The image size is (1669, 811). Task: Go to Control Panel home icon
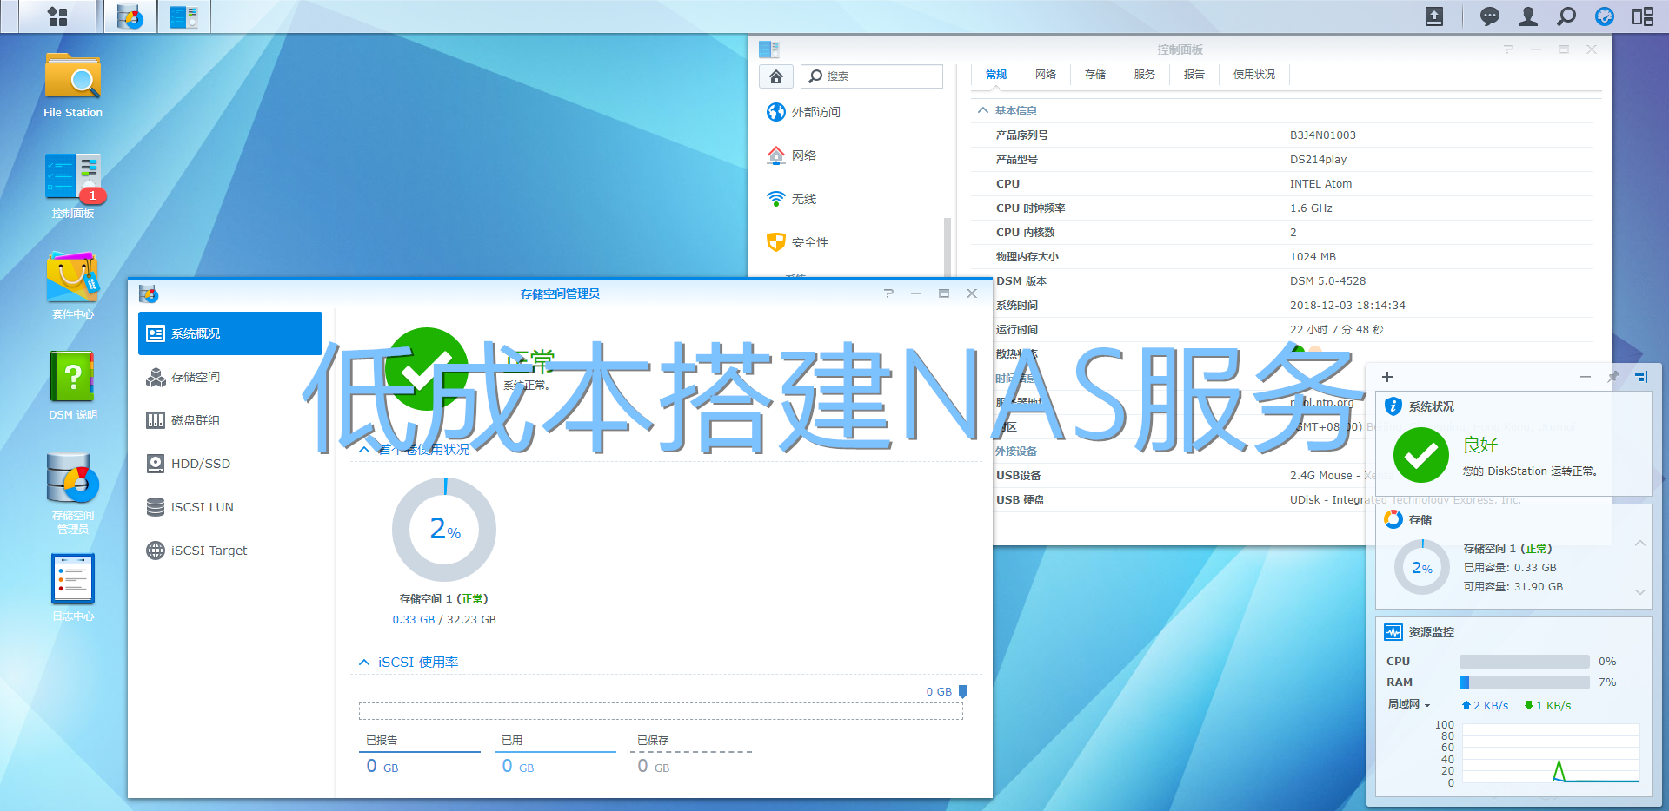click(x=776, y=76)
